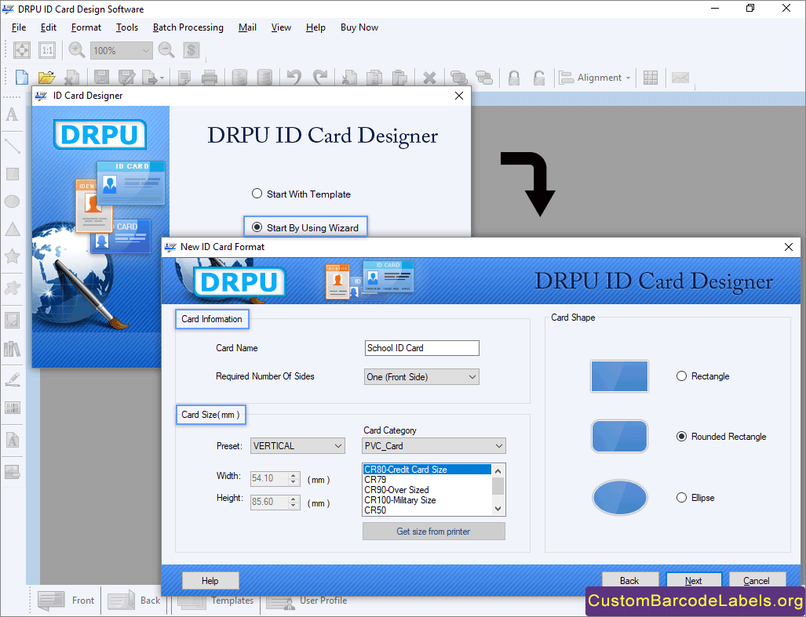This screenshot has height=617, width=806.
Task: Click the open folder icon
Action: [46, 78]
